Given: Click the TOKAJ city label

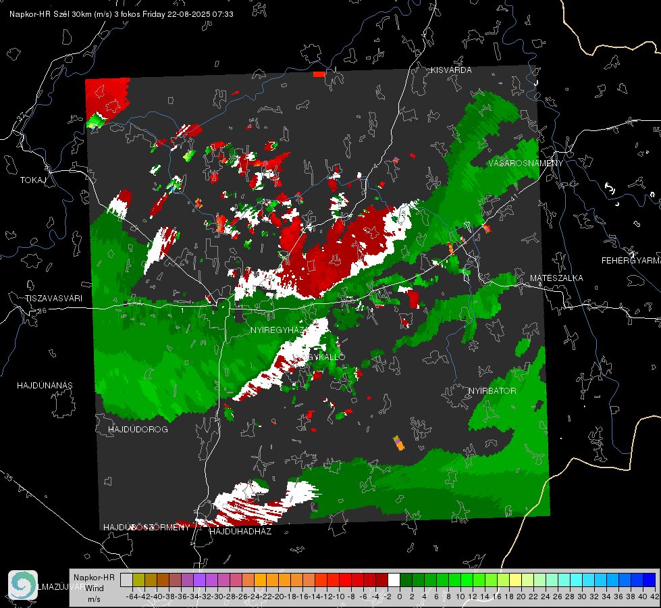Looking at the screenshot, I should coord(33,180).
